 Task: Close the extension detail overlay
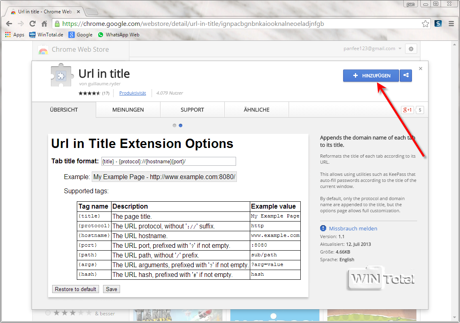420,68
